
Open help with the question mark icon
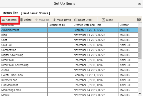[x=139, y=20]
